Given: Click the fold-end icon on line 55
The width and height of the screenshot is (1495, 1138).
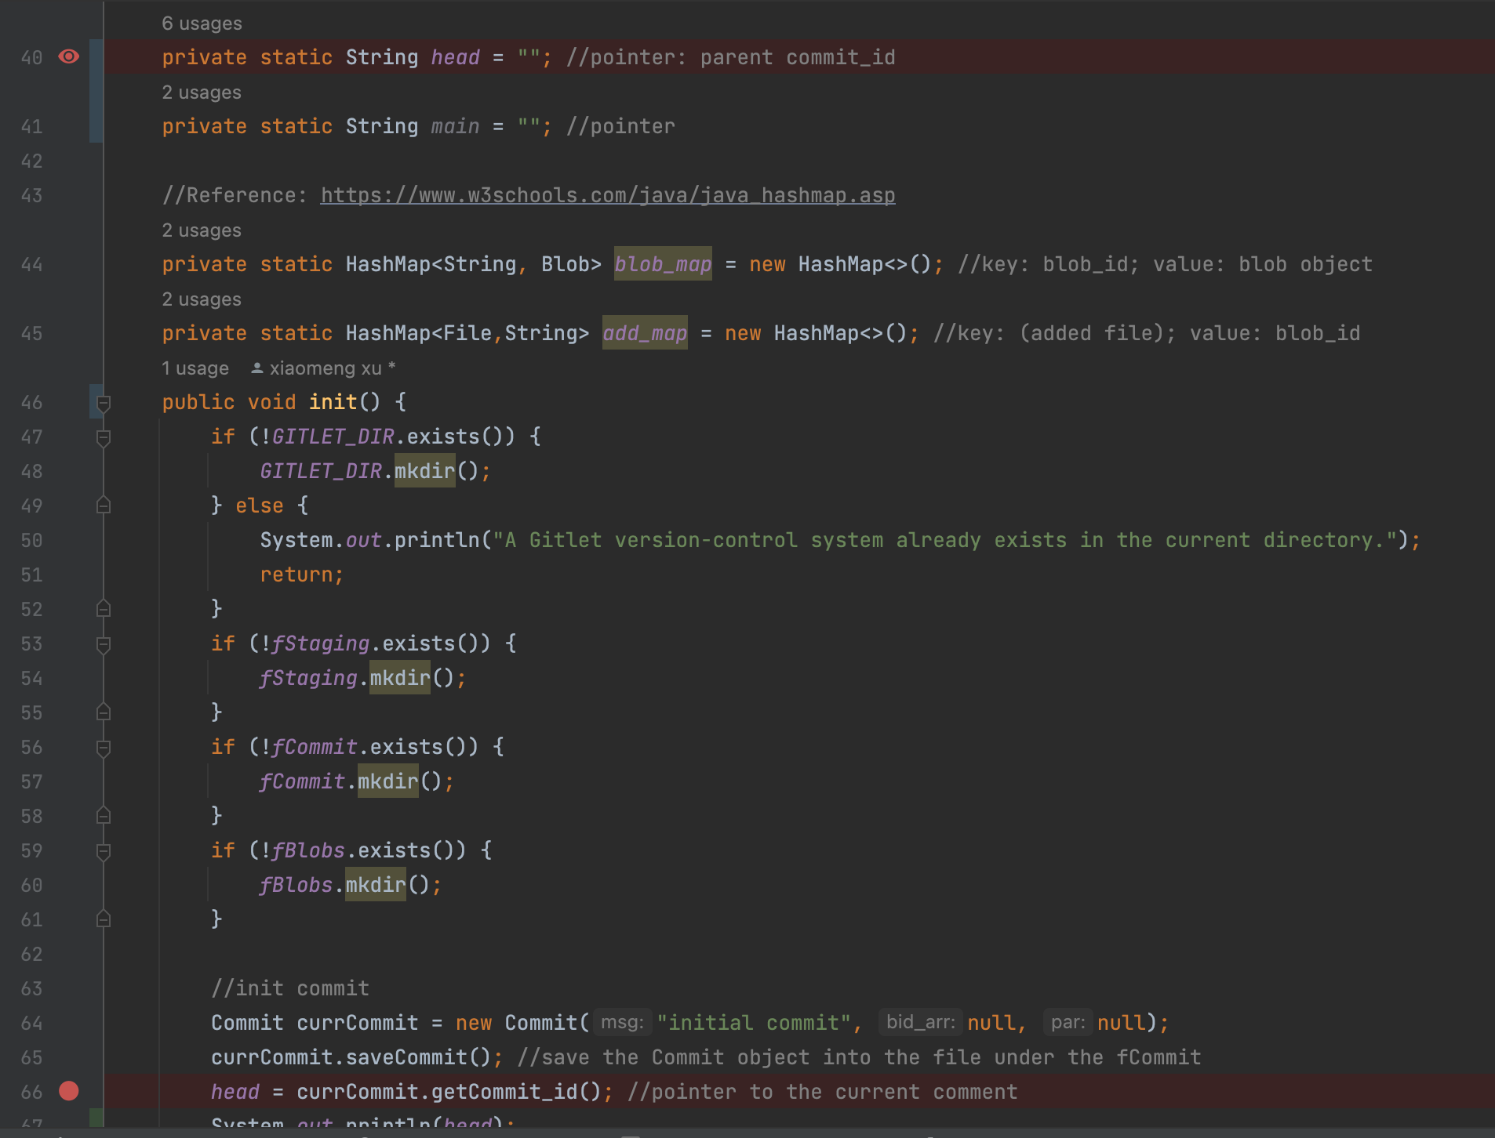Looking at the screenshot, I should 103,712.
